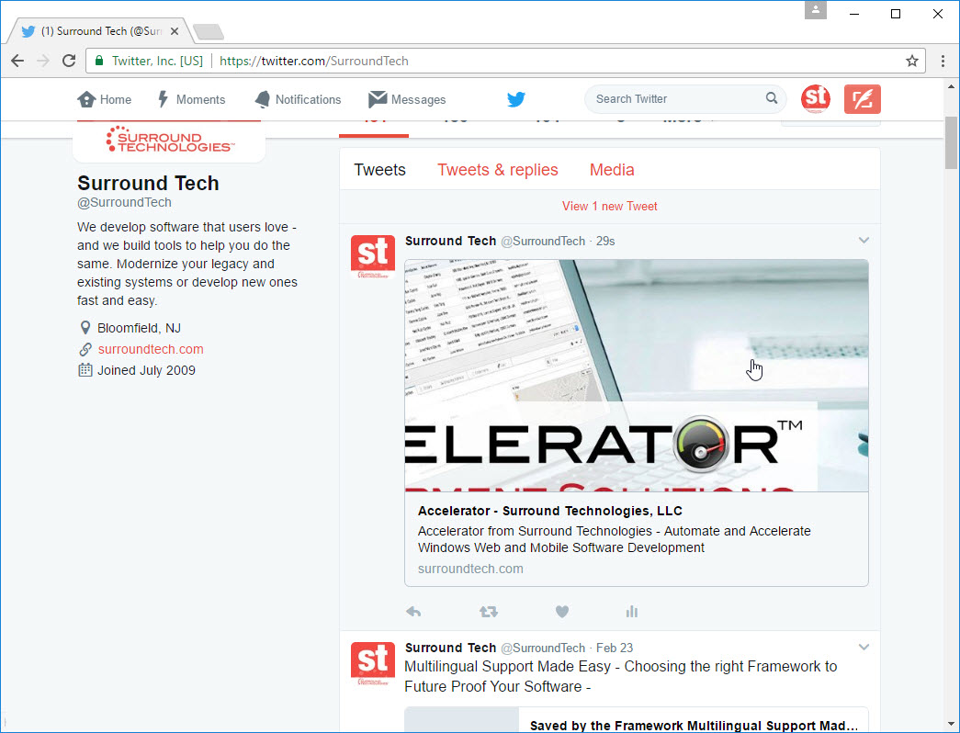Image resolution: width=960 pixels, height=733 pixels.
Task: Select the Tweets tab
Action: [x=379, y=170]
